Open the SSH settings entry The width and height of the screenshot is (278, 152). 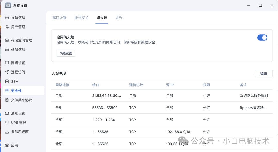(24, 81)
